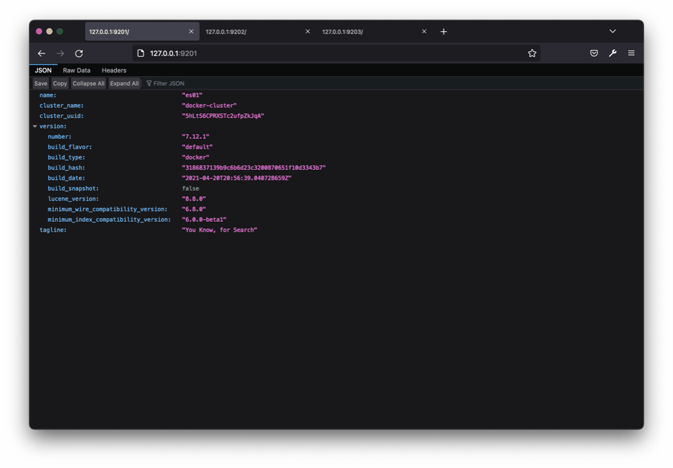Close the 127.0.0.1:9203 tab

pos(424,32)
